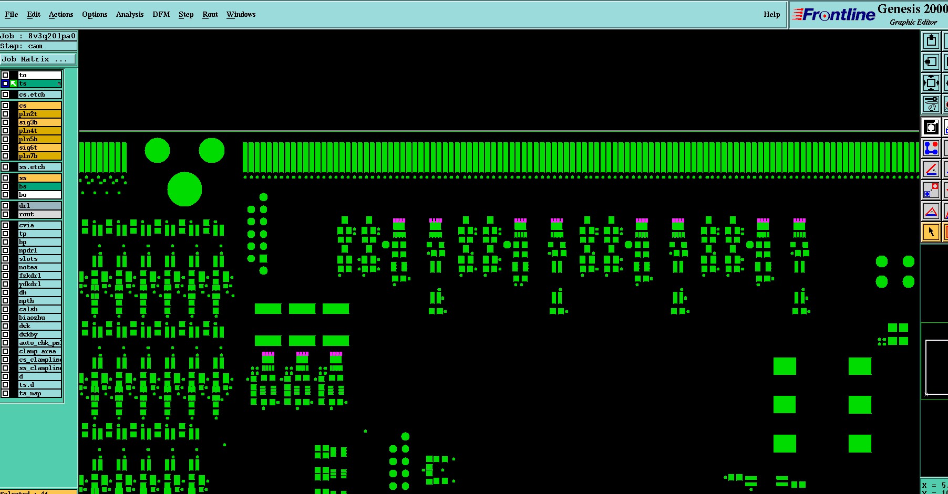Select the 'clamp_area' layer name
This screenshot has width=948, height=494.
pyautogui.click(x=40, y=351)
